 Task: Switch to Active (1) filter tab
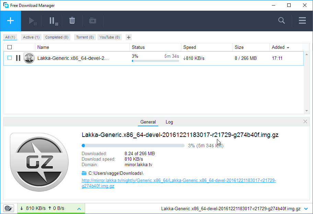point(31,37)
